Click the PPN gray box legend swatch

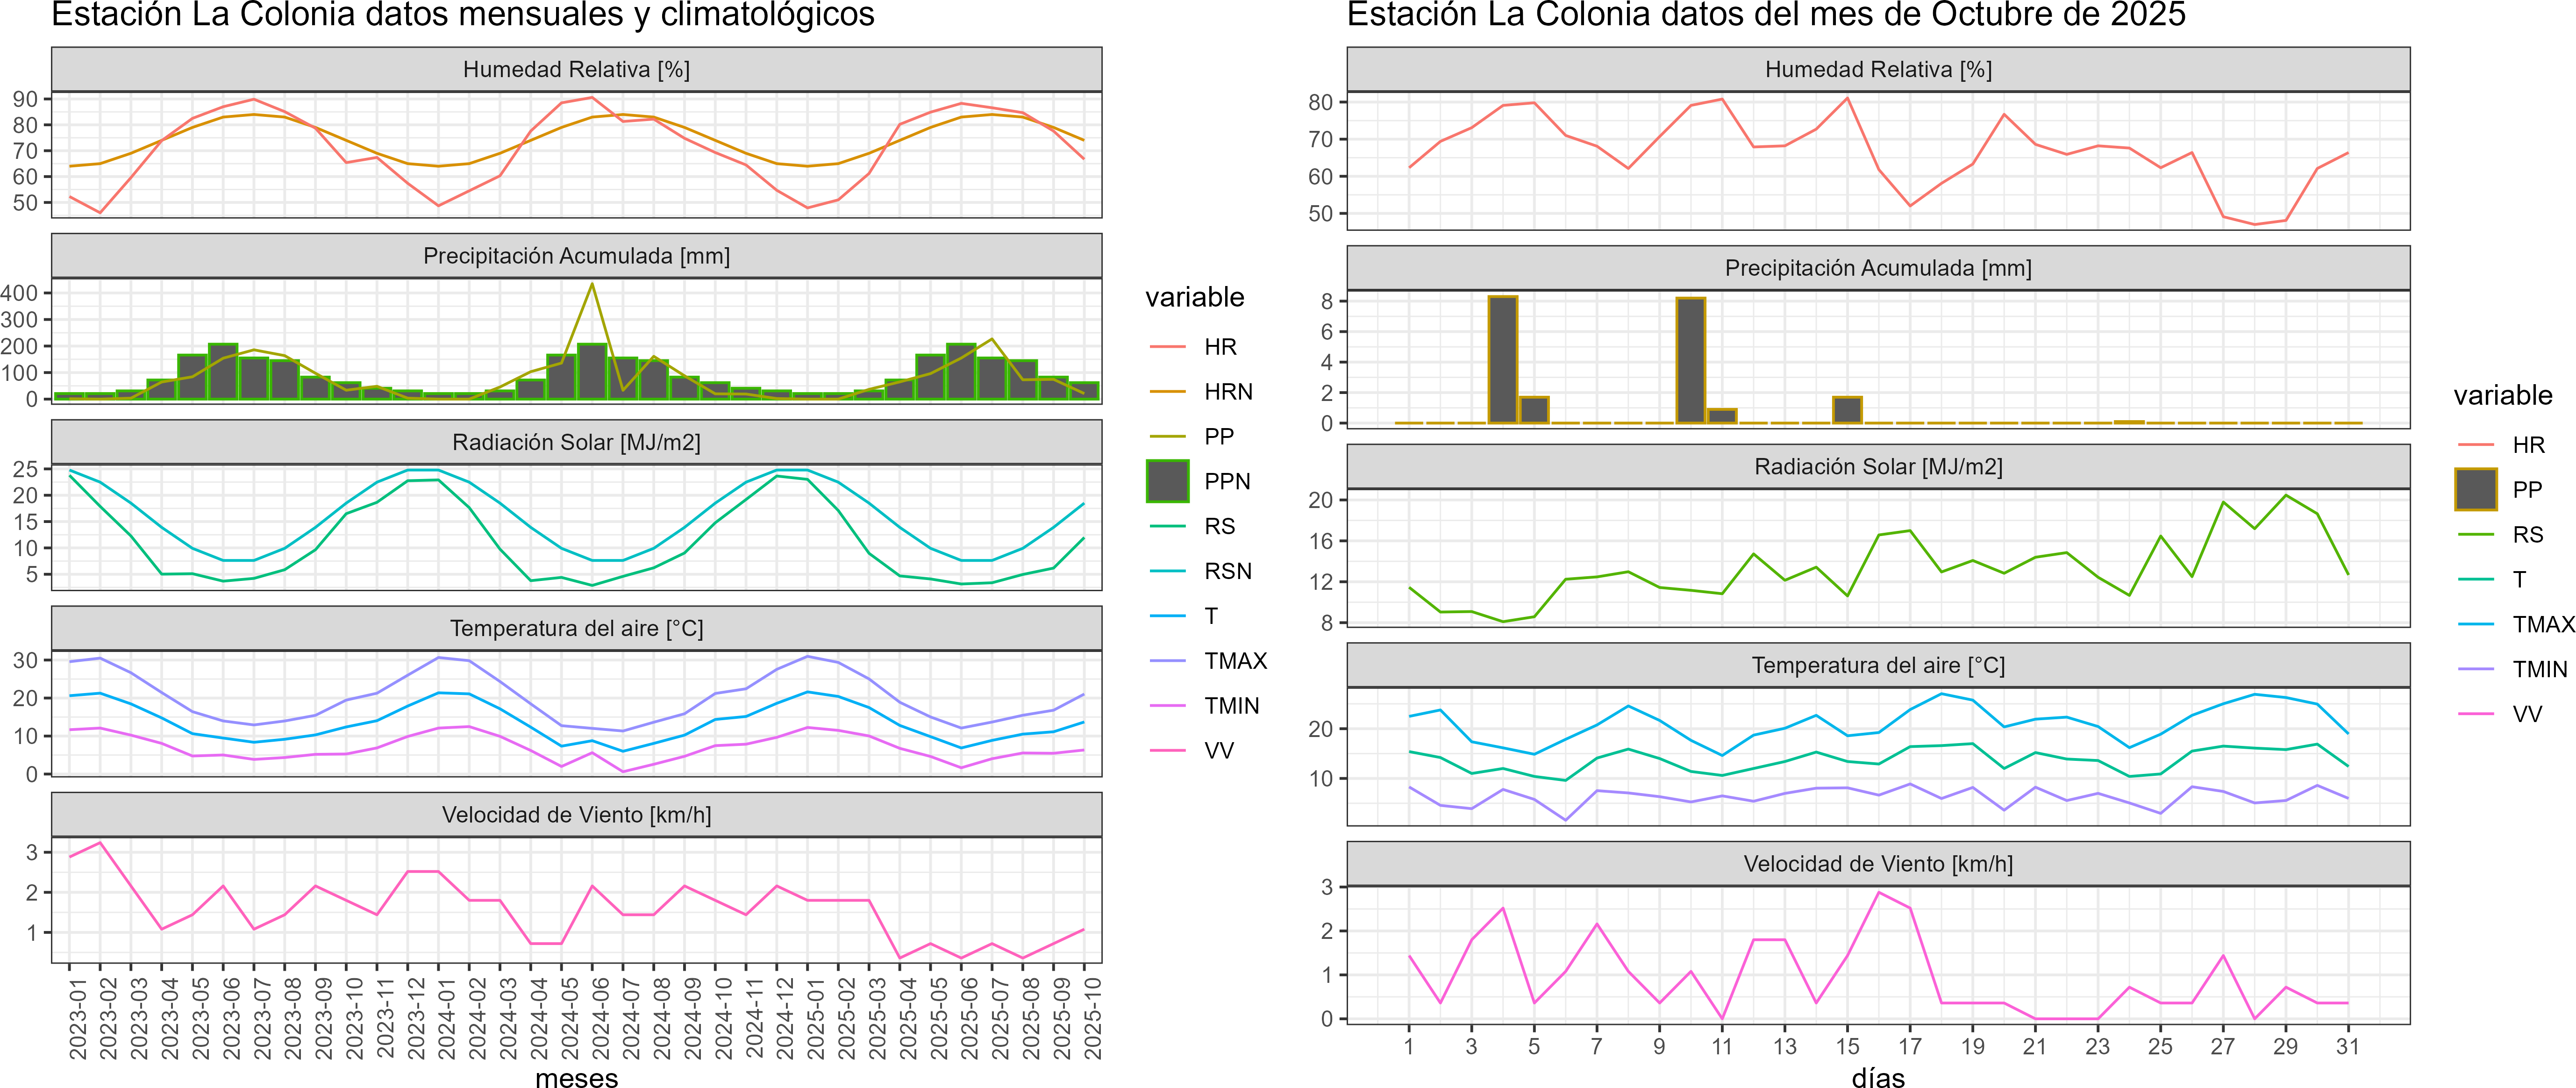click(x=1167, y=481)
